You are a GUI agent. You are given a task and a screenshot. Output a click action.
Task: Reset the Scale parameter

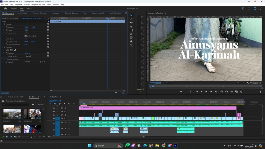[x=48, y=30]
